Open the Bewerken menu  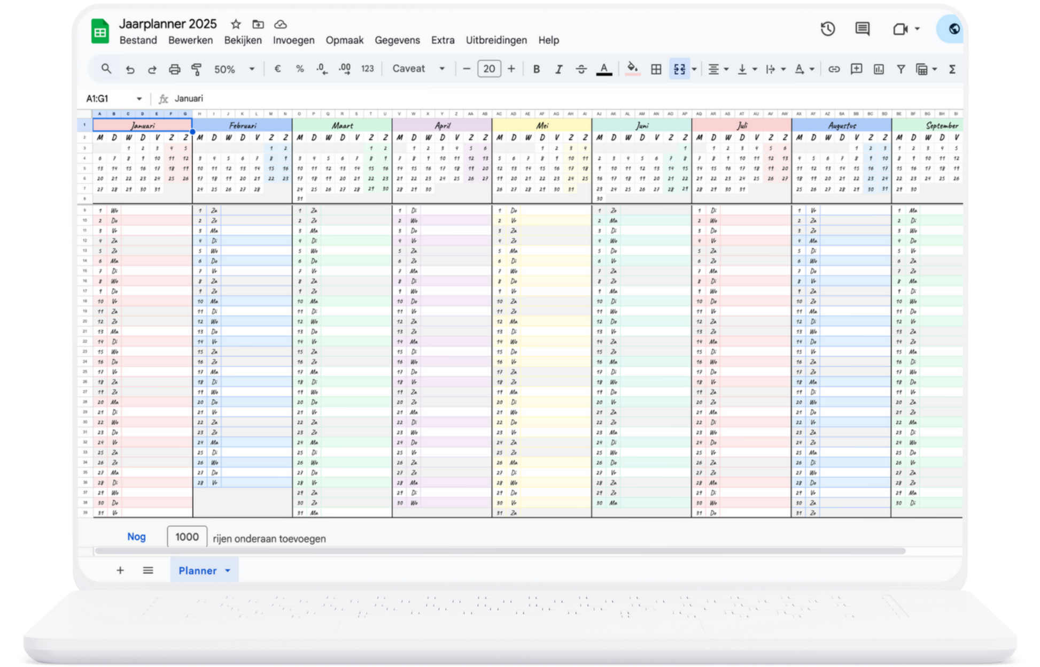point(190,40)
